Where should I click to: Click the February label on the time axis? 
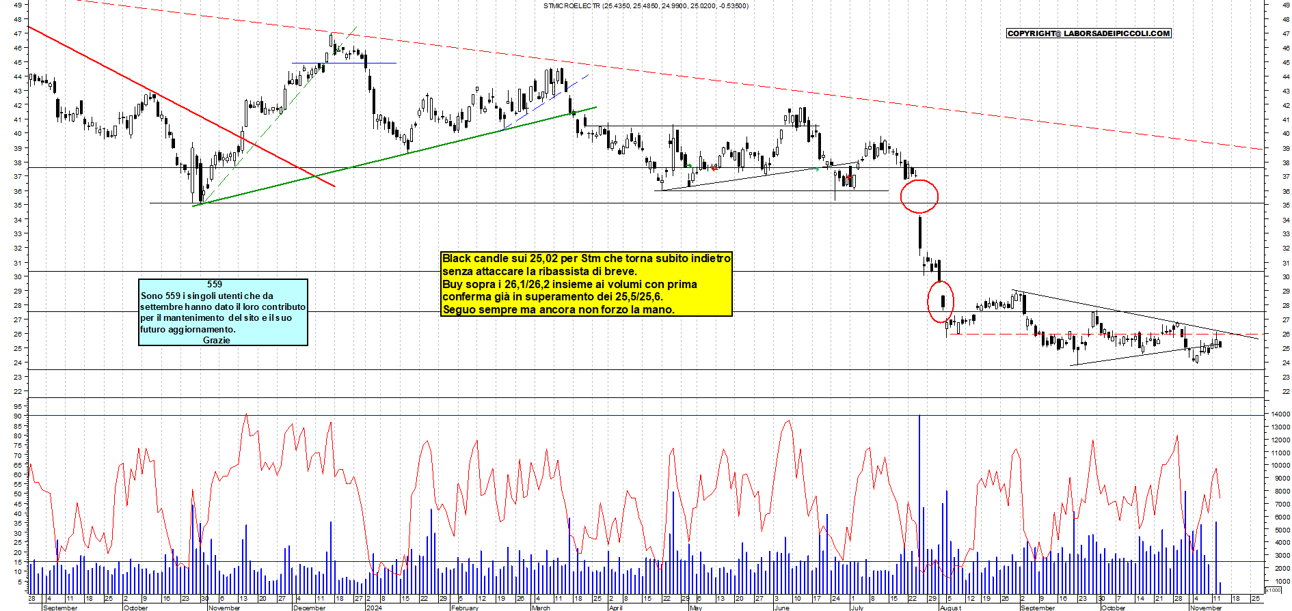(465, 608)
